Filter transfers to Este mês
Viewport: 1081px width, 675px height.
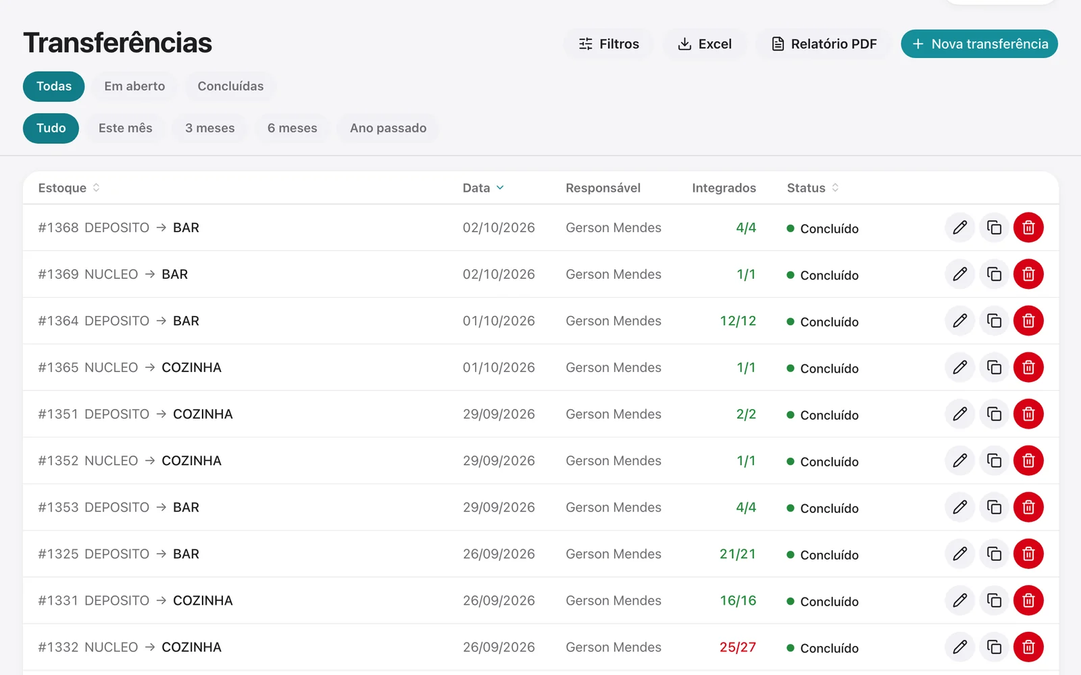[x=126, y=128]
